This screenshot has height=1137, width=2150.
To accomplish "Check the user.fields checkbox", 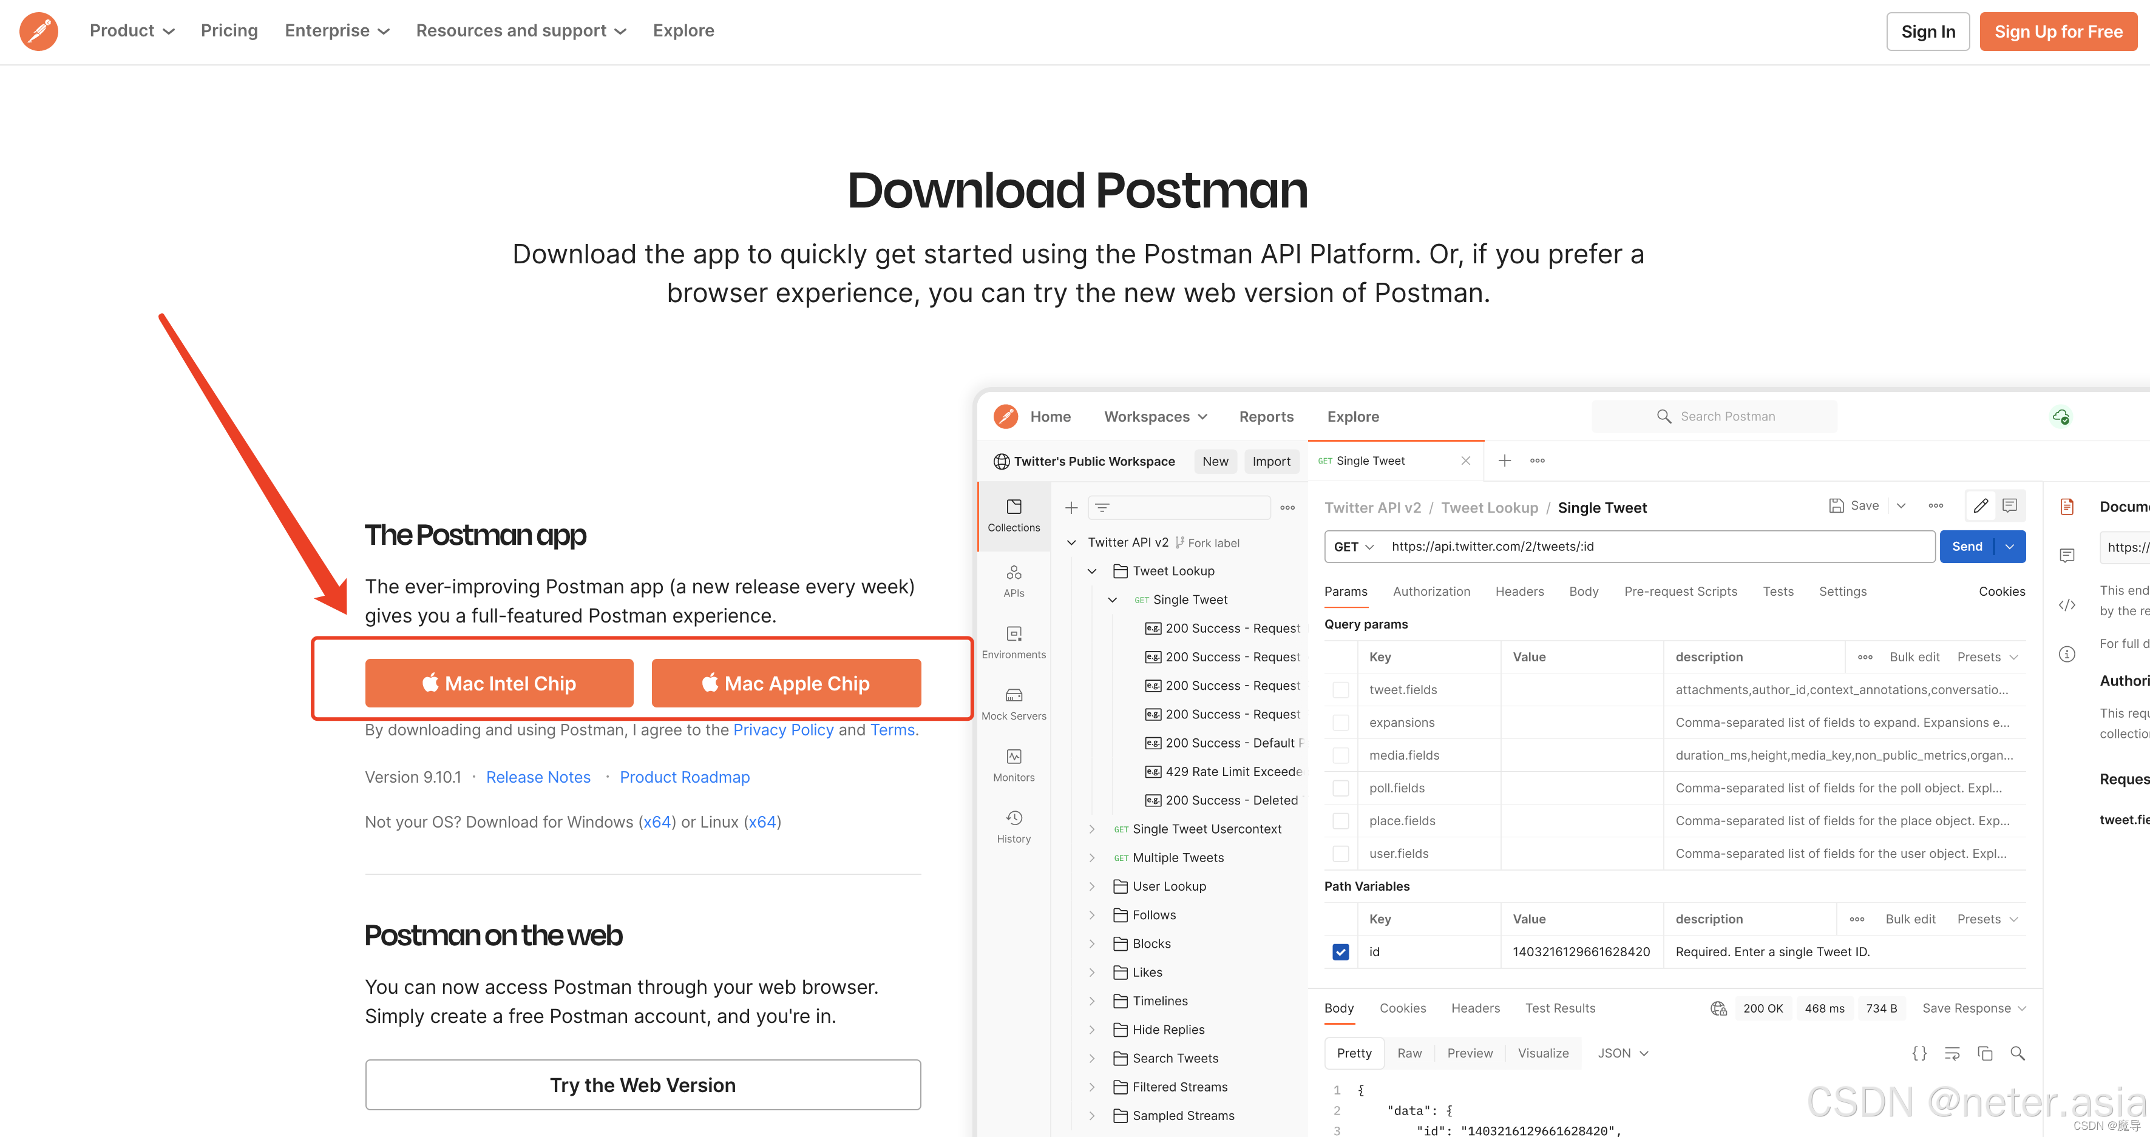I will point(1340,854).
